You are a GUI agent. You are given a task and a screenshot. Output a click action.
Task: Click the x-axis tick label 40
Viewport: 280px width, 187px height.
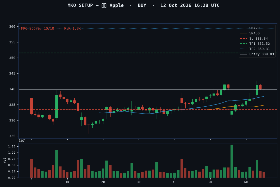coord(174,182)
